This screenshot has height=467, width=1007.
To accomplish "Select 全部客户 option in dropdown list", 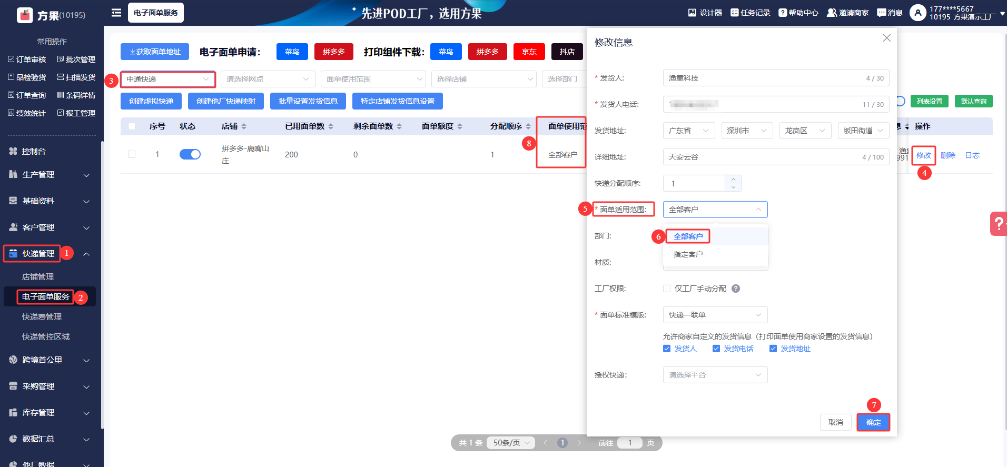I will [x=715, y=236].
